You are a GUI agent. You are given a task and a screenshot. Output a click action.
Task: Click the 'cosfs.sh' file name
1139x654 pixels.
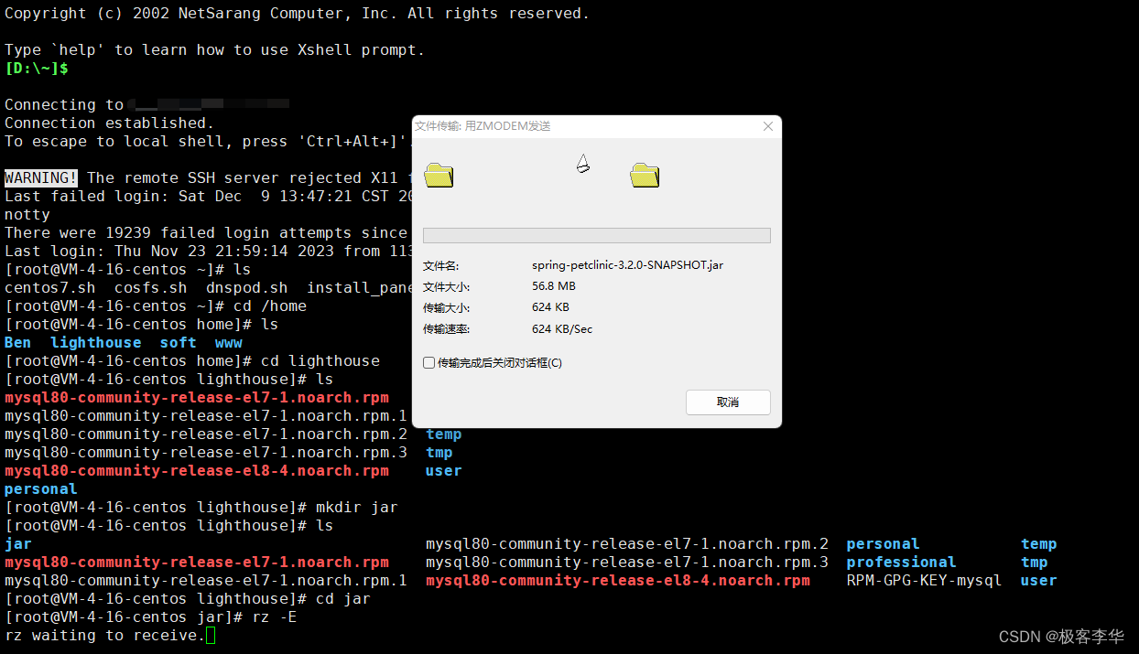pos(151,287)
